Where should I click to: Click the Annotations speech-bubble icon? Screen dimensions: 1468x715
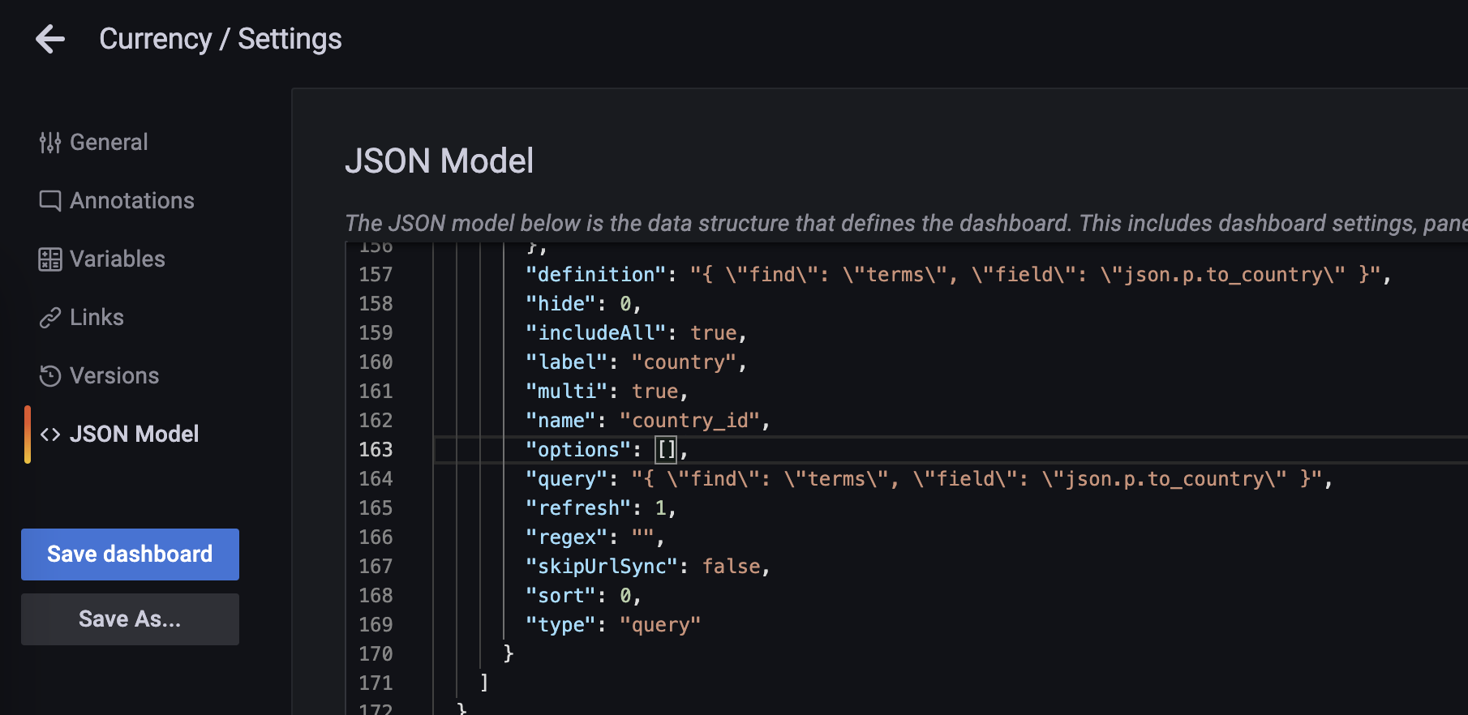[50, 200]
